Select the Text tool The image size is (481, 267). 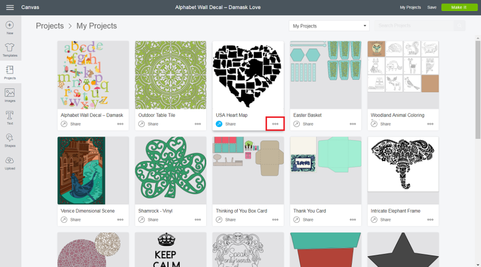click(x=10, y=118)
